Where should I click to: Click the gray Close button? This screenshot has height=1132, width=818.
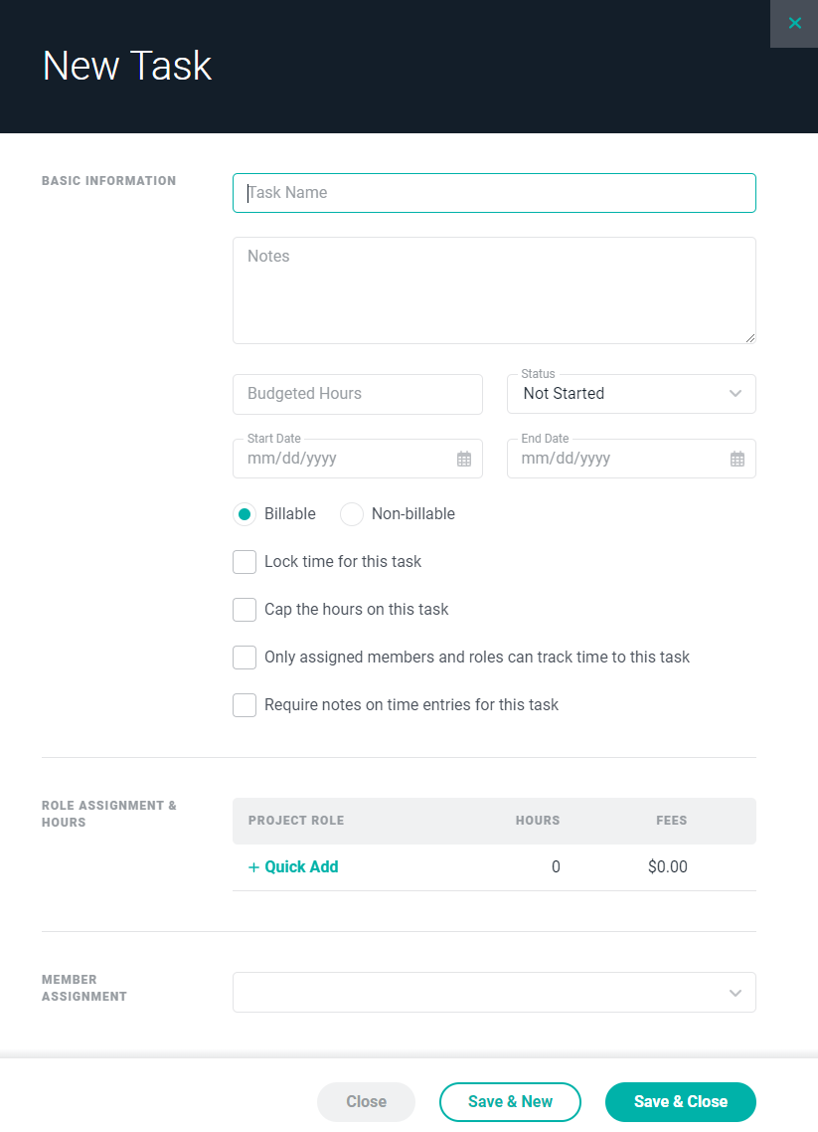coord(366,1102)
